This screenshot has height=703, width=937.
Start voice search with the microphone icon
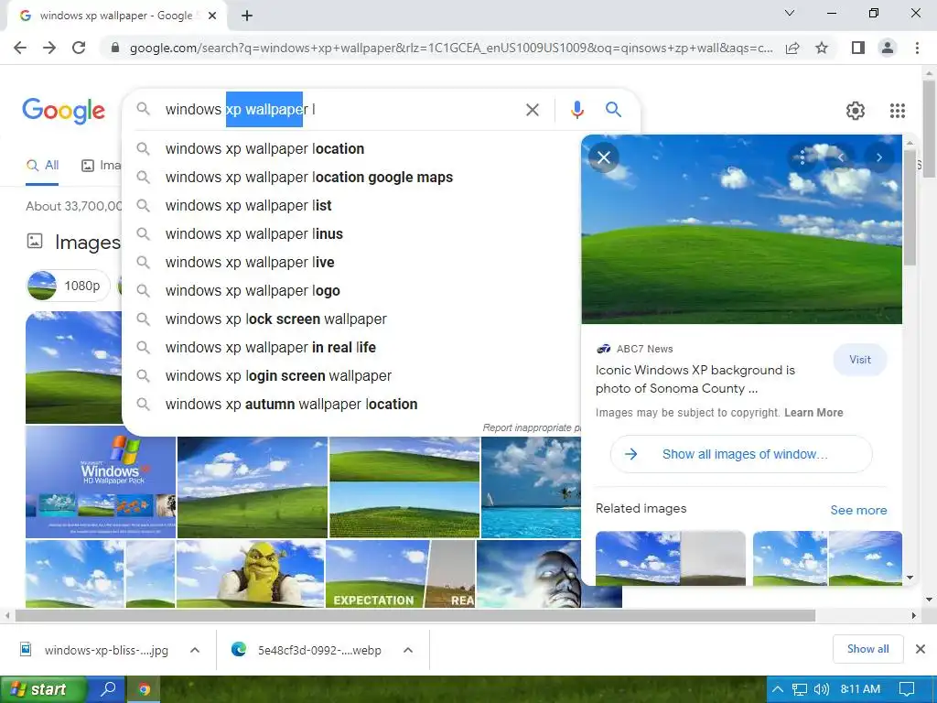(x=576, y=110)
